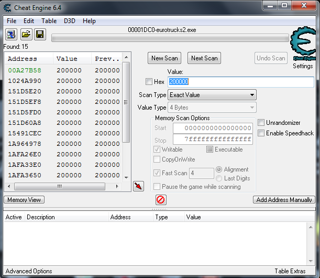Click the Memory View button
Image resolution: width=320 pixels, height=278 pixels.
click(25, 200)
